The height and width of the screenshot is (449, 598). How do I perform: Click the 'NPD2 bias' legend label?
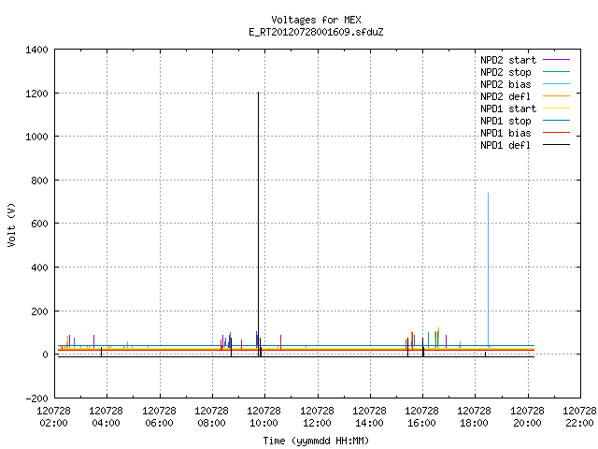505,84
